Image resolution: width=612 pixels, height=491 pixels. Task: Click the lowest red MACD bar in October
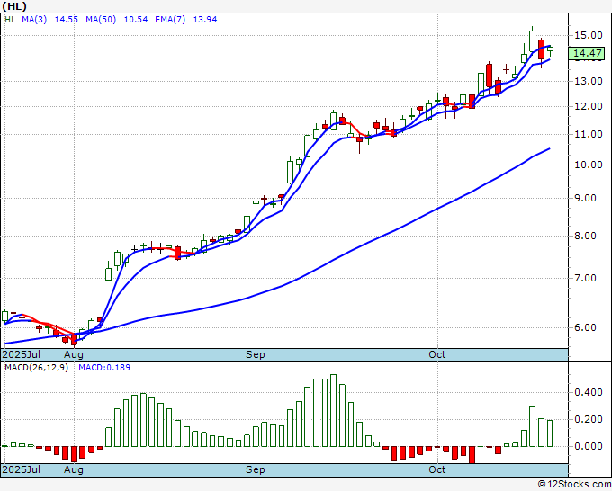tap(472, 455)
